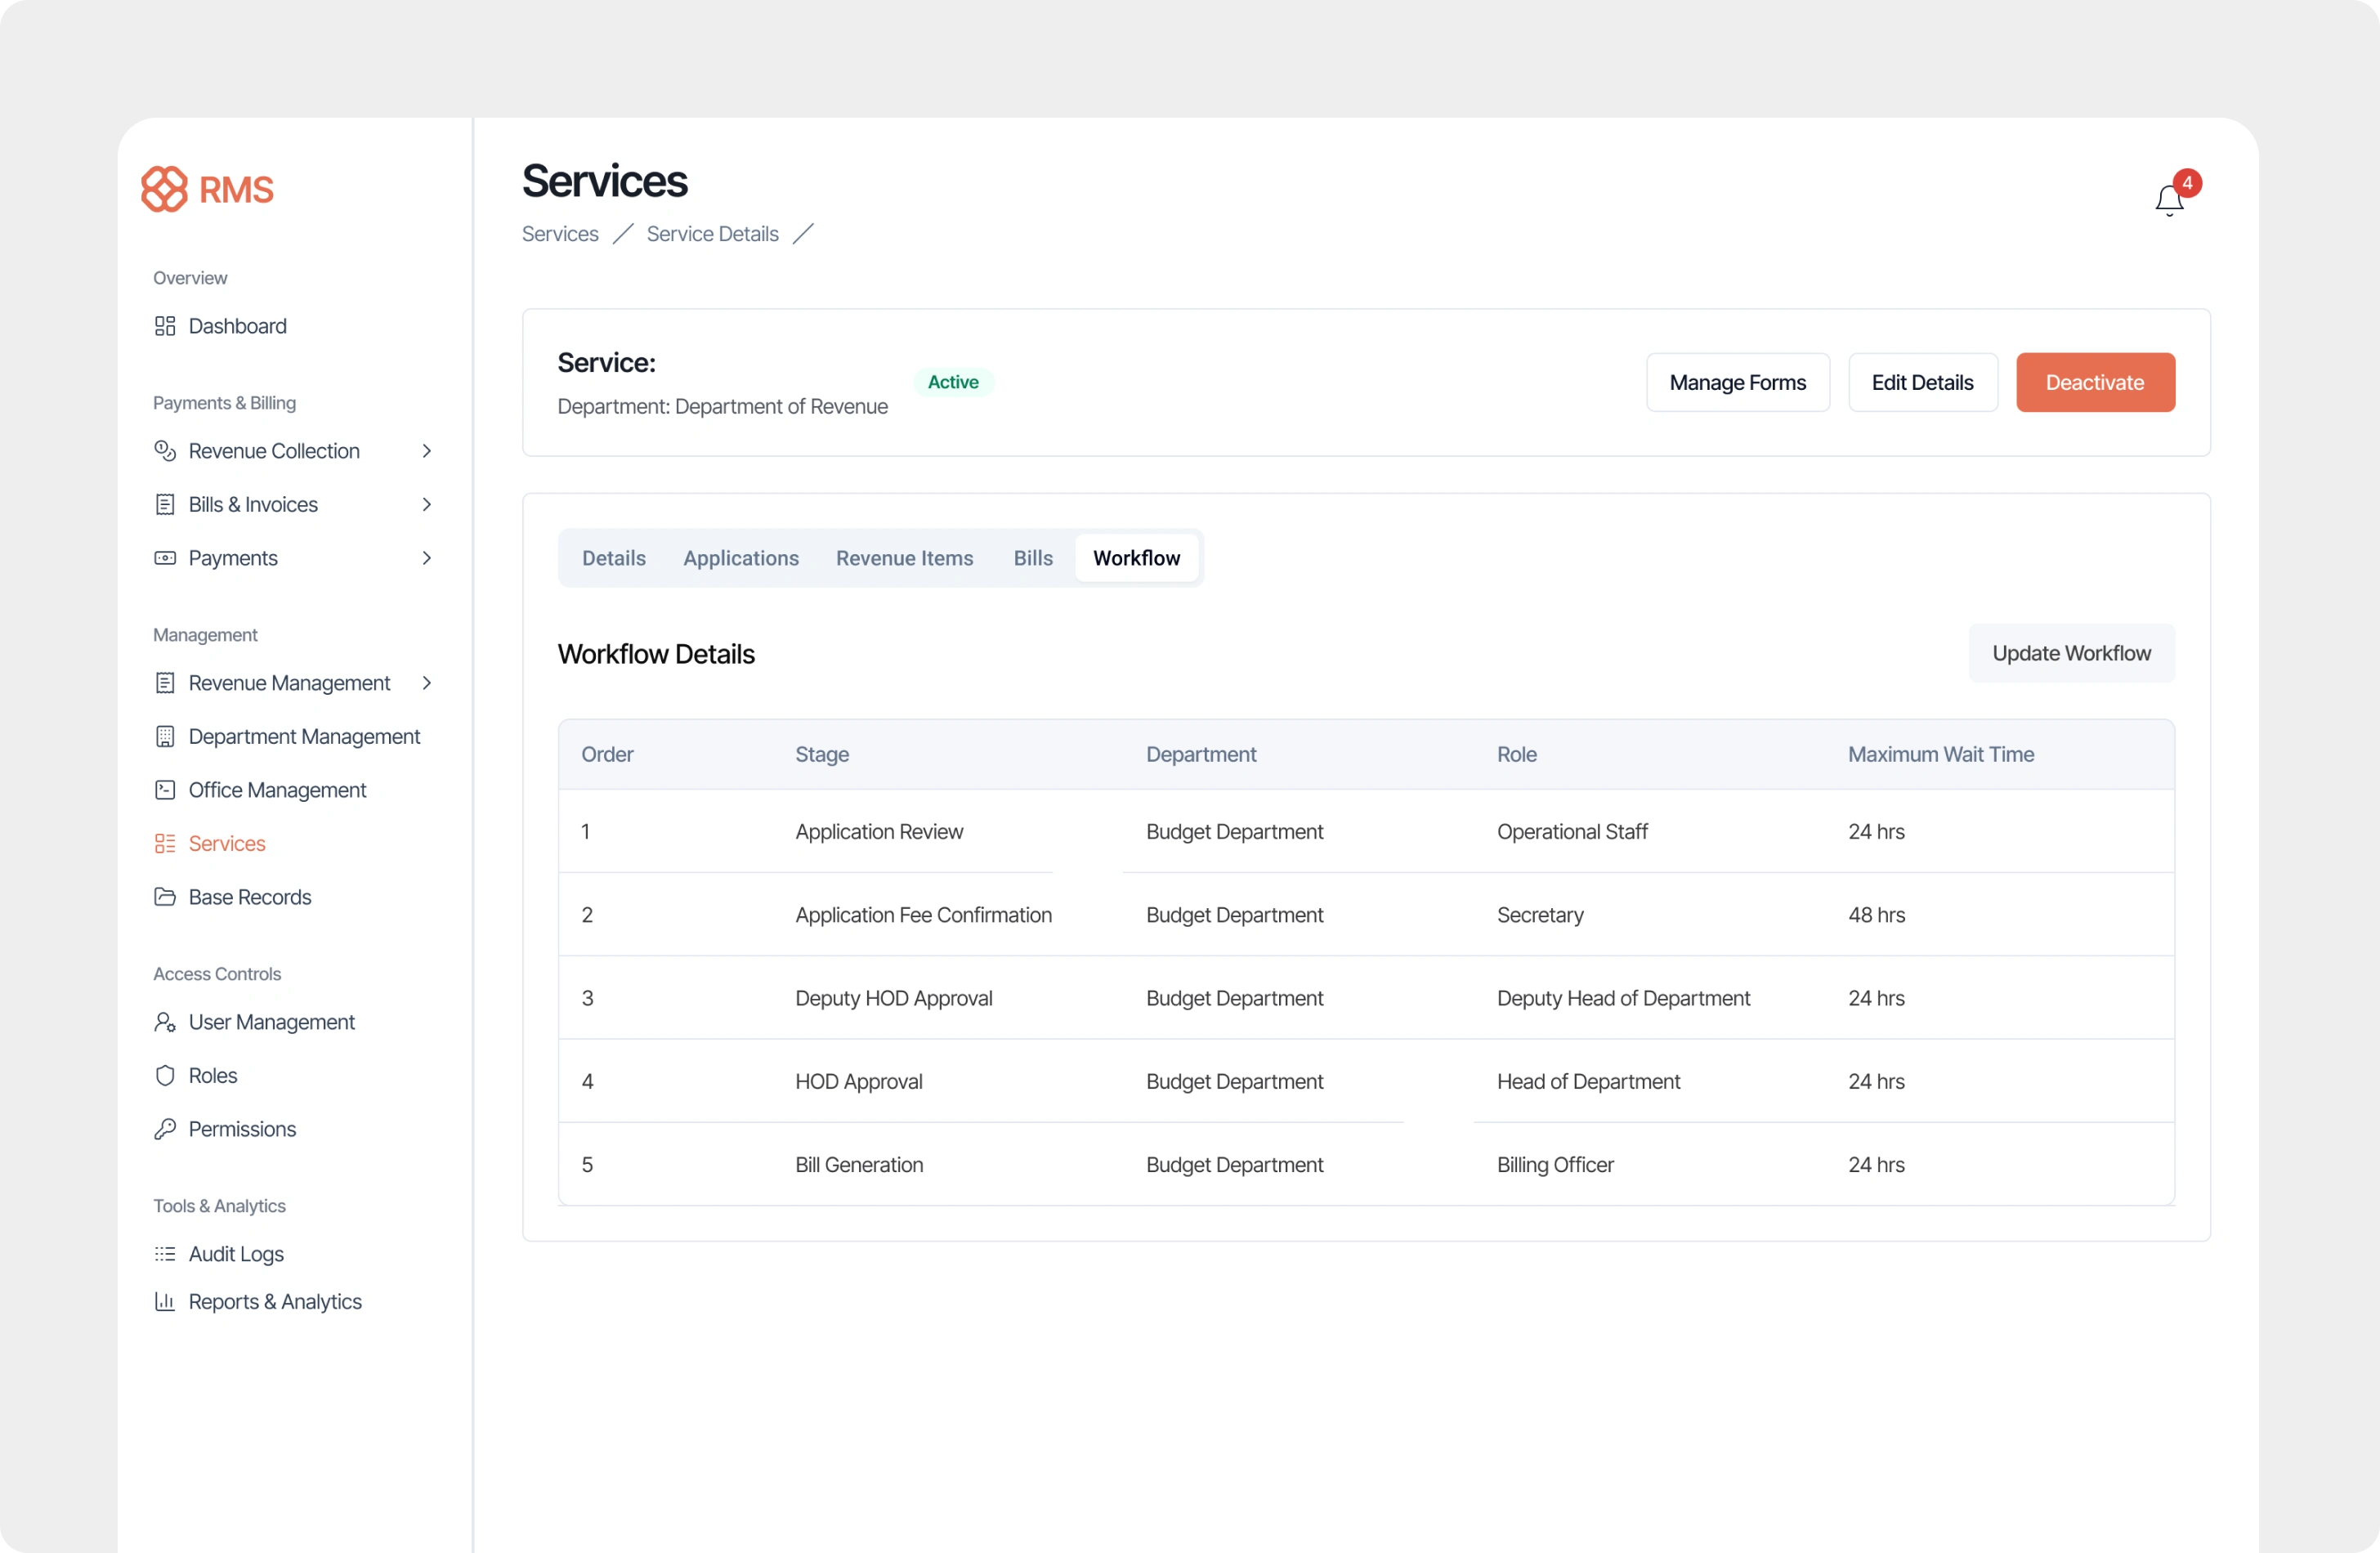The height and width of the screenshot is (1553, 2380).
Task: Open Reports & Analytics chart icon
Action: click(165, 1301)
